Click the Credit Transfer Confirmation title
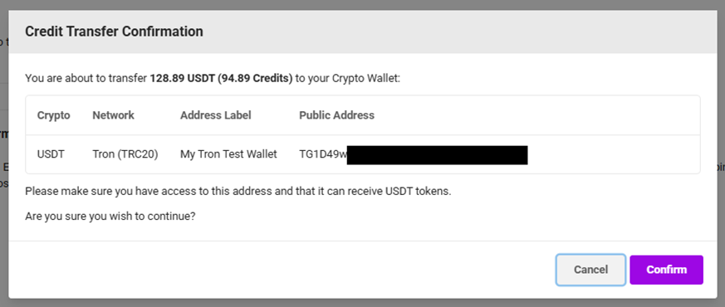 pos(114,32)
